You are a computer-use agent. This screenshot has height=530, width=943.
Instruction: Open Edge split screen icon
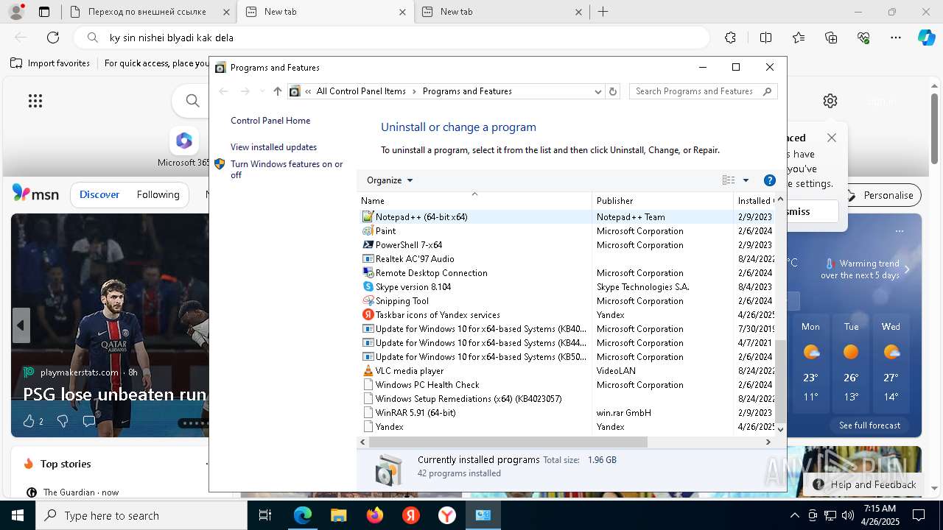[765, 38]
